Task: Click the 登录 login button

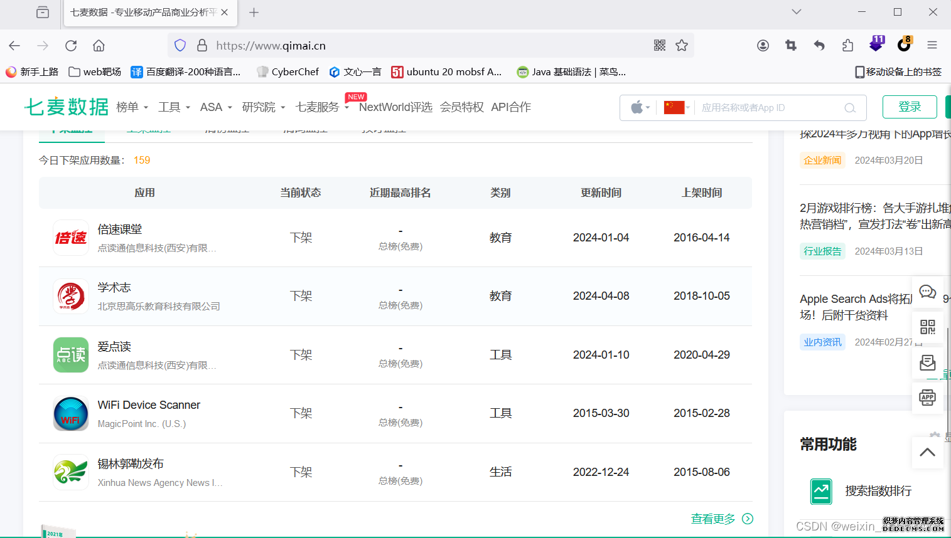Action: tap(909, 107)
